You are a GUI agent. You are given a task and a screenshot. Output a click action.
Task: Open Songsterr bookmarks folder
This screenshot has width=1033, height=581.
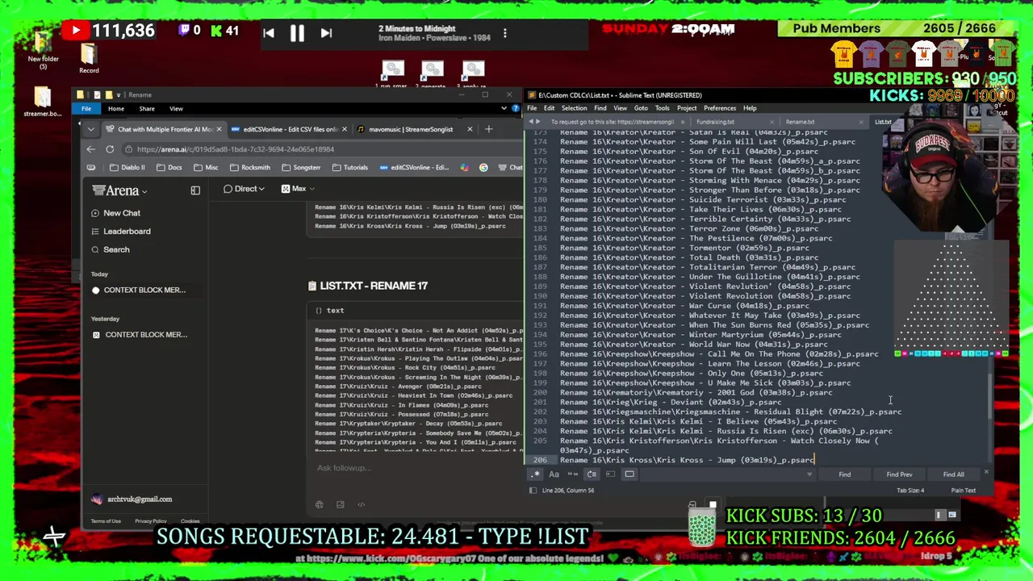coord(301,168)
